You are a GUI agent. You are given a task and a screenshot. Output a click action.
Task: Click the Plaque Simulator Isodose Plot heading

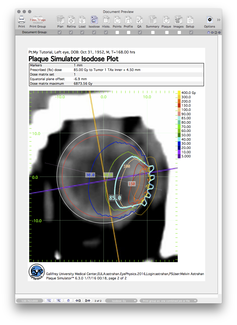pos(73,59)
